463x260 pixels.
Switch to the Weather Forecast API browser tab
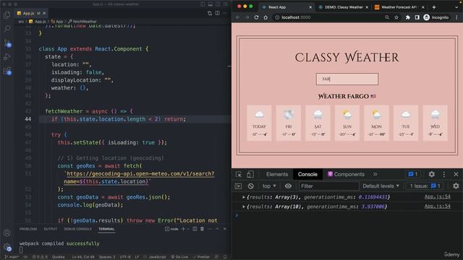pos(399,7)
